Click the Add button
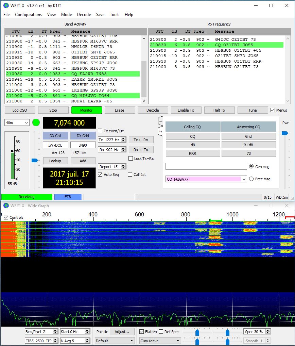Screen dimensions: 295x346 tap(83, 161)
